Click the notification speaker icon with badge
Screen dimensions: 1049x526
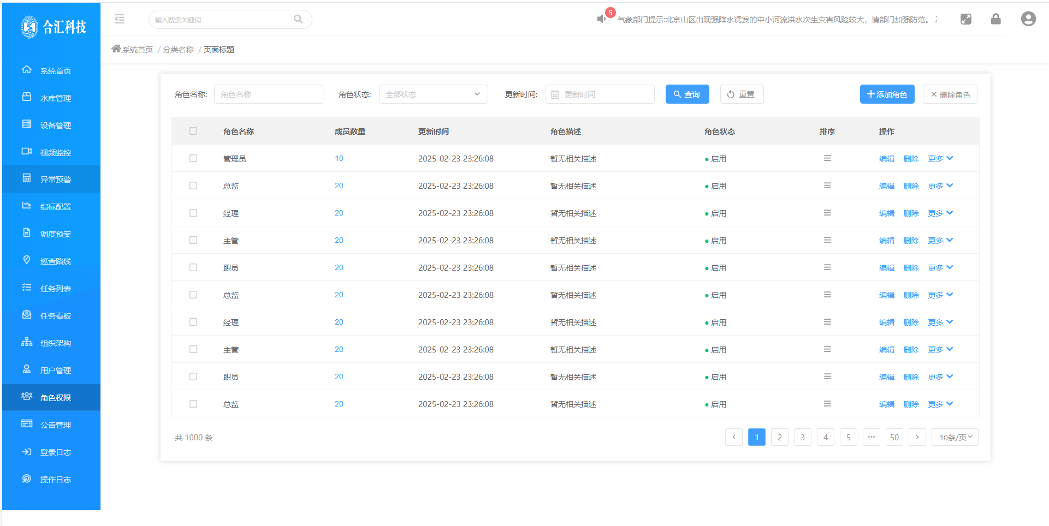point(601,19)
